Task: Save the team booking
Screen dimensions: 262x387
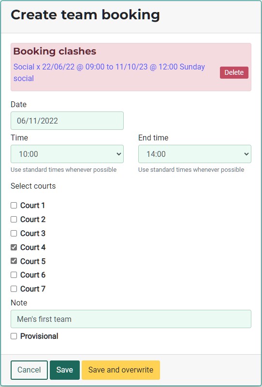Action: coord(65,370)
